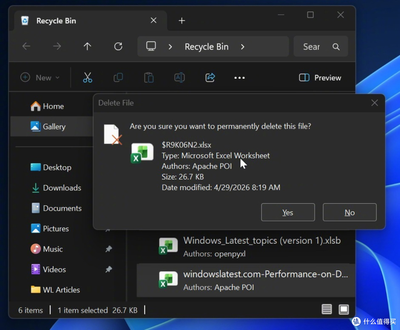Unpin Videos using its pin icon

click(109, 269)
